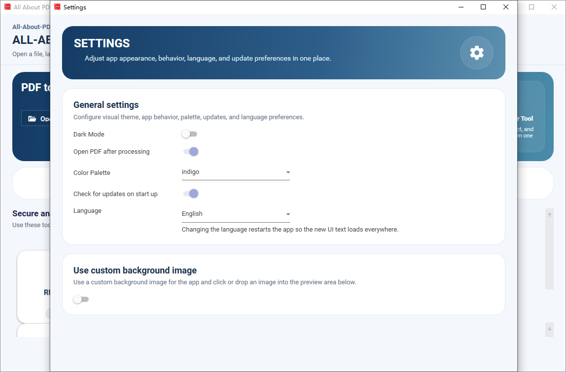566x372 pixels.
Task: Click the Use custom background image heading
Action: pyautogui.click(x=135, y=271)
